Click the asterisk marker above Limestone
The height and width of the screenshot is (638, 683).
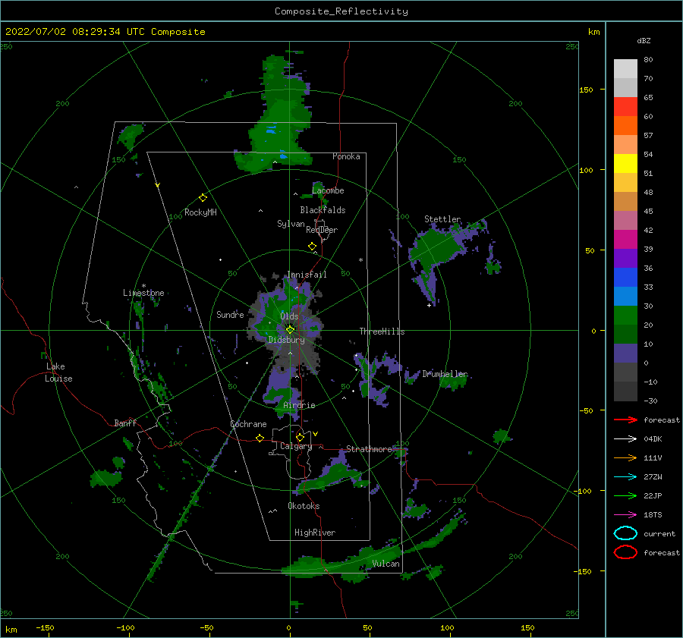[x=143, y=286]
